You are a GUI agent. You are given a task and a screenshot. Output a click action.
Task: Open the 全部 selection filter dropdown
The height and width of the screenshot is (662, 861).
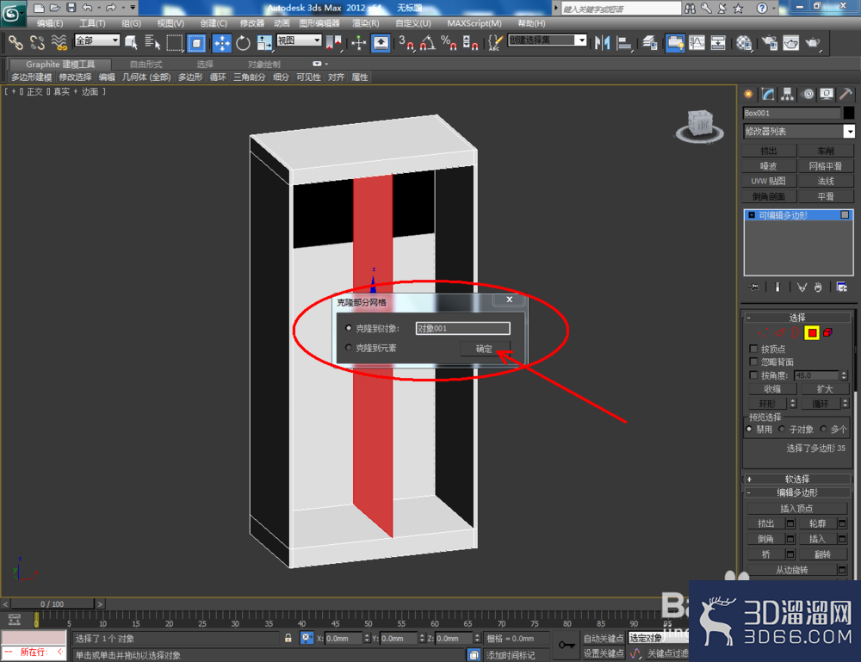(x=97, y=40)
